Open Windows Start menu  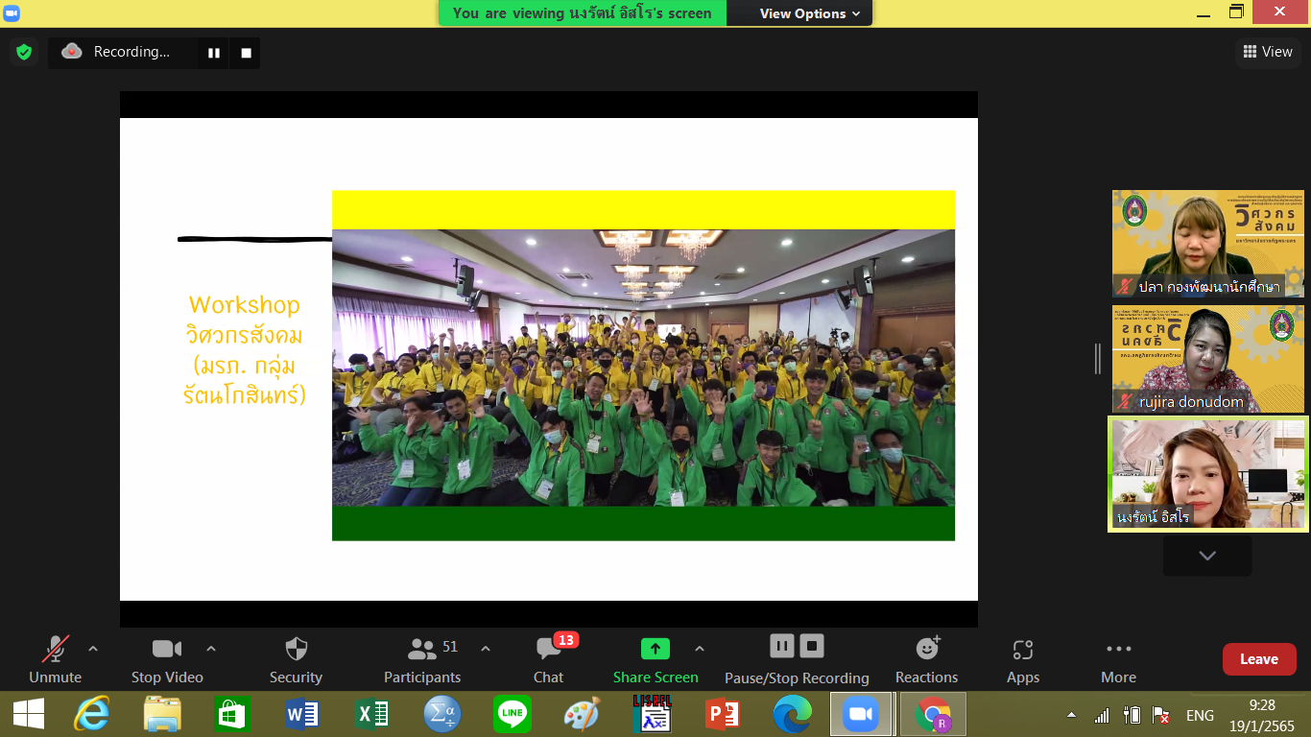(x=29, y=714)
